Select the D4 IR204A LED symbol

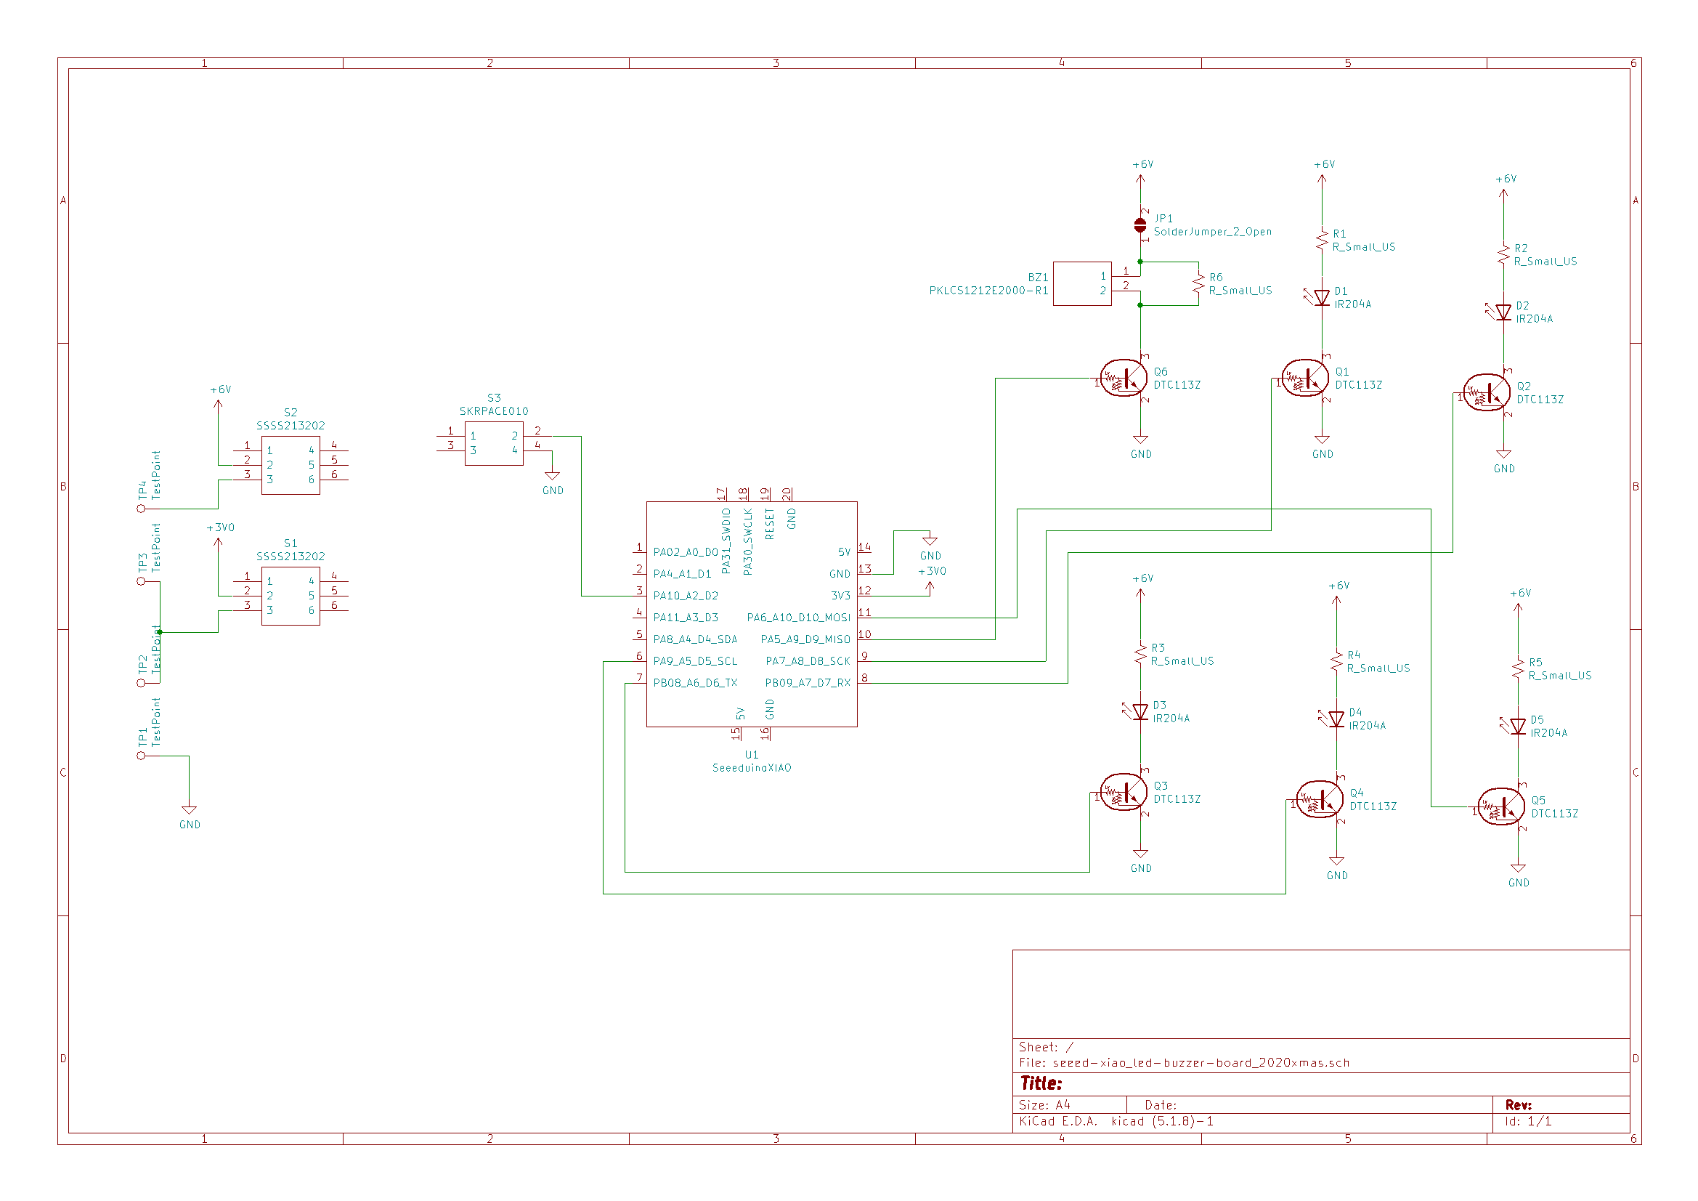[1336, 719]
